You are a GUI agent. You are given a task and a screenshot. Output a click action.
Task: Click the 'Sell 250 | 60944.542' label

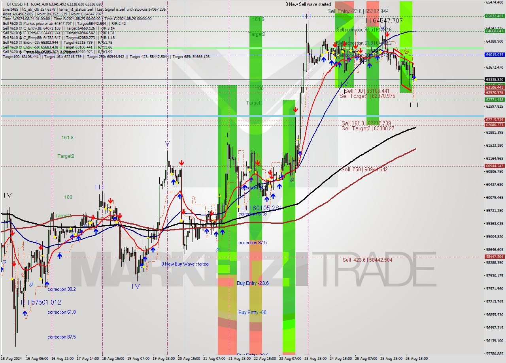(x=364, y=169)
